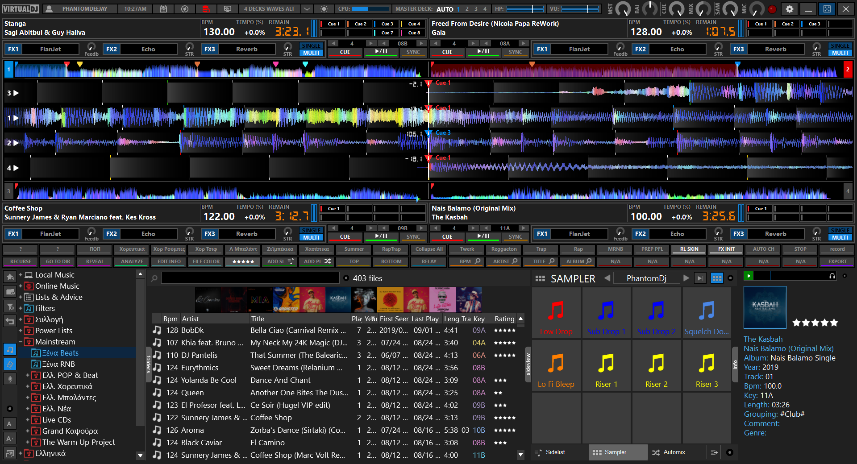Open the calendar icon in top bar
The width and height of the screenshot is (857, 464).
(163, 9)
